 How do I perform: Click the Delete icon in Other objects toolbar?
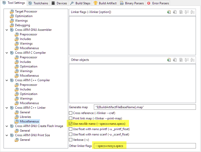point(175,60)
